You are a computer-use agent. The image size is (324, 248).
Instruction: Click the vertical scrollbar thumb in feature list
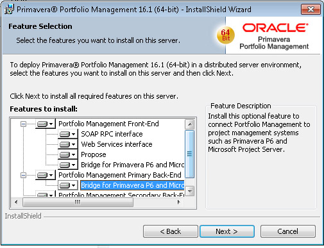click(190, 154)
